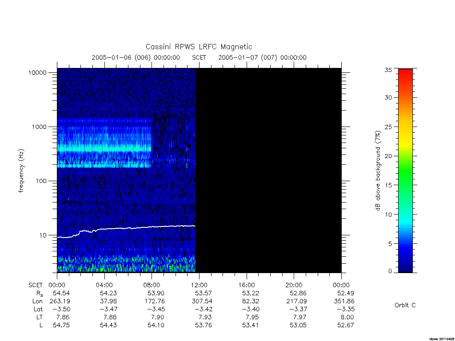455x341 pixels.
Task: Click the 'Lat' row label
Action: point(38,309)
